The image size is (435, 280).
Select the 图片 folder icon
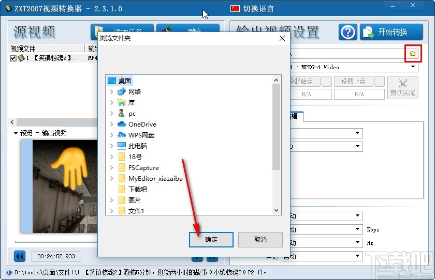tap(122, 200)
